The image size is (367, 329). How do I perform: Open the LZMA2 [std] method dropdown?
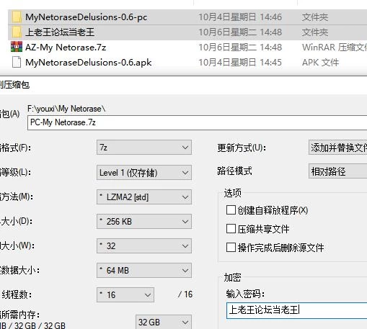click(144, 197)
